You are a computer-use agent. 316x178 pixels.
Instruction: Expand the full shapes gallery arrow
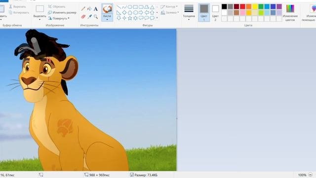157,18
